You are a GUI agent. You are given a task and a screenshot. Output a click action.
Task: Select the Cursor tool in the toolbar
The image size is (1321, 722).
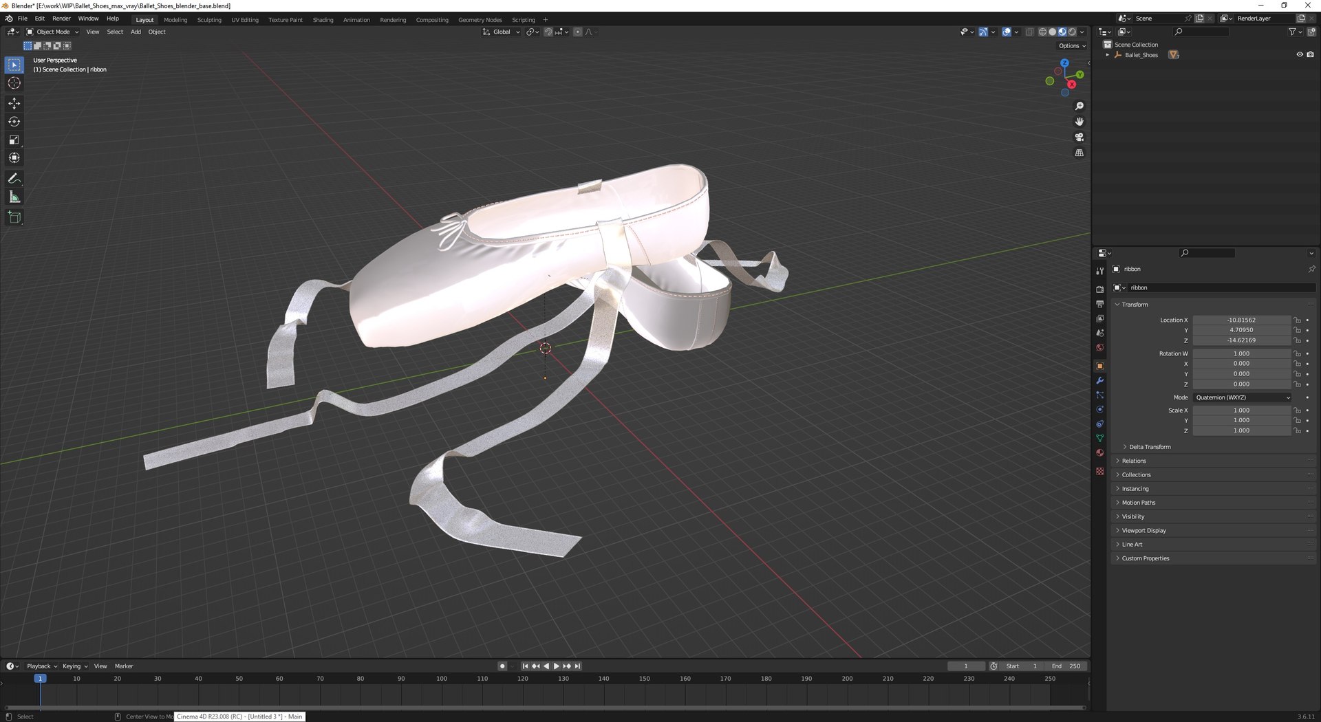pyautogui.click(x=14, y=83)
